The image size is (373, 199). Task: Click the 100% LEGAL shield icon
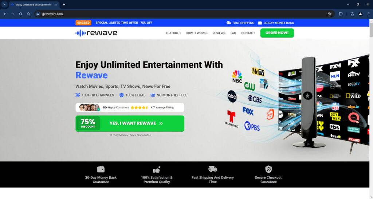click(122, 95)
